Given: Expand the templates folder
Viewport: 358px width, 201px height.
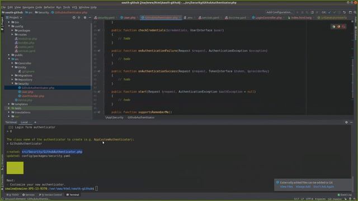Looking at the screenshot, I should coord(9,104).
